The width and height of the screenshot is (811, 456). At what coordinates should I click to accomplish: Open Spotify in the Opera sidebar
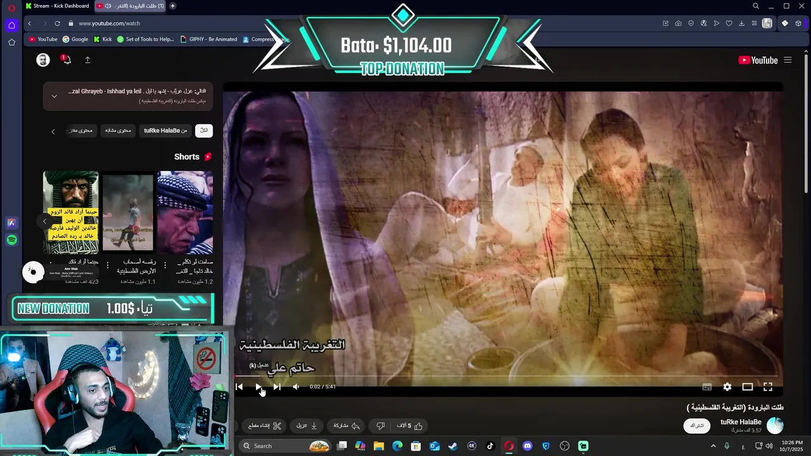pyautogui.click(x=11, y=240)
